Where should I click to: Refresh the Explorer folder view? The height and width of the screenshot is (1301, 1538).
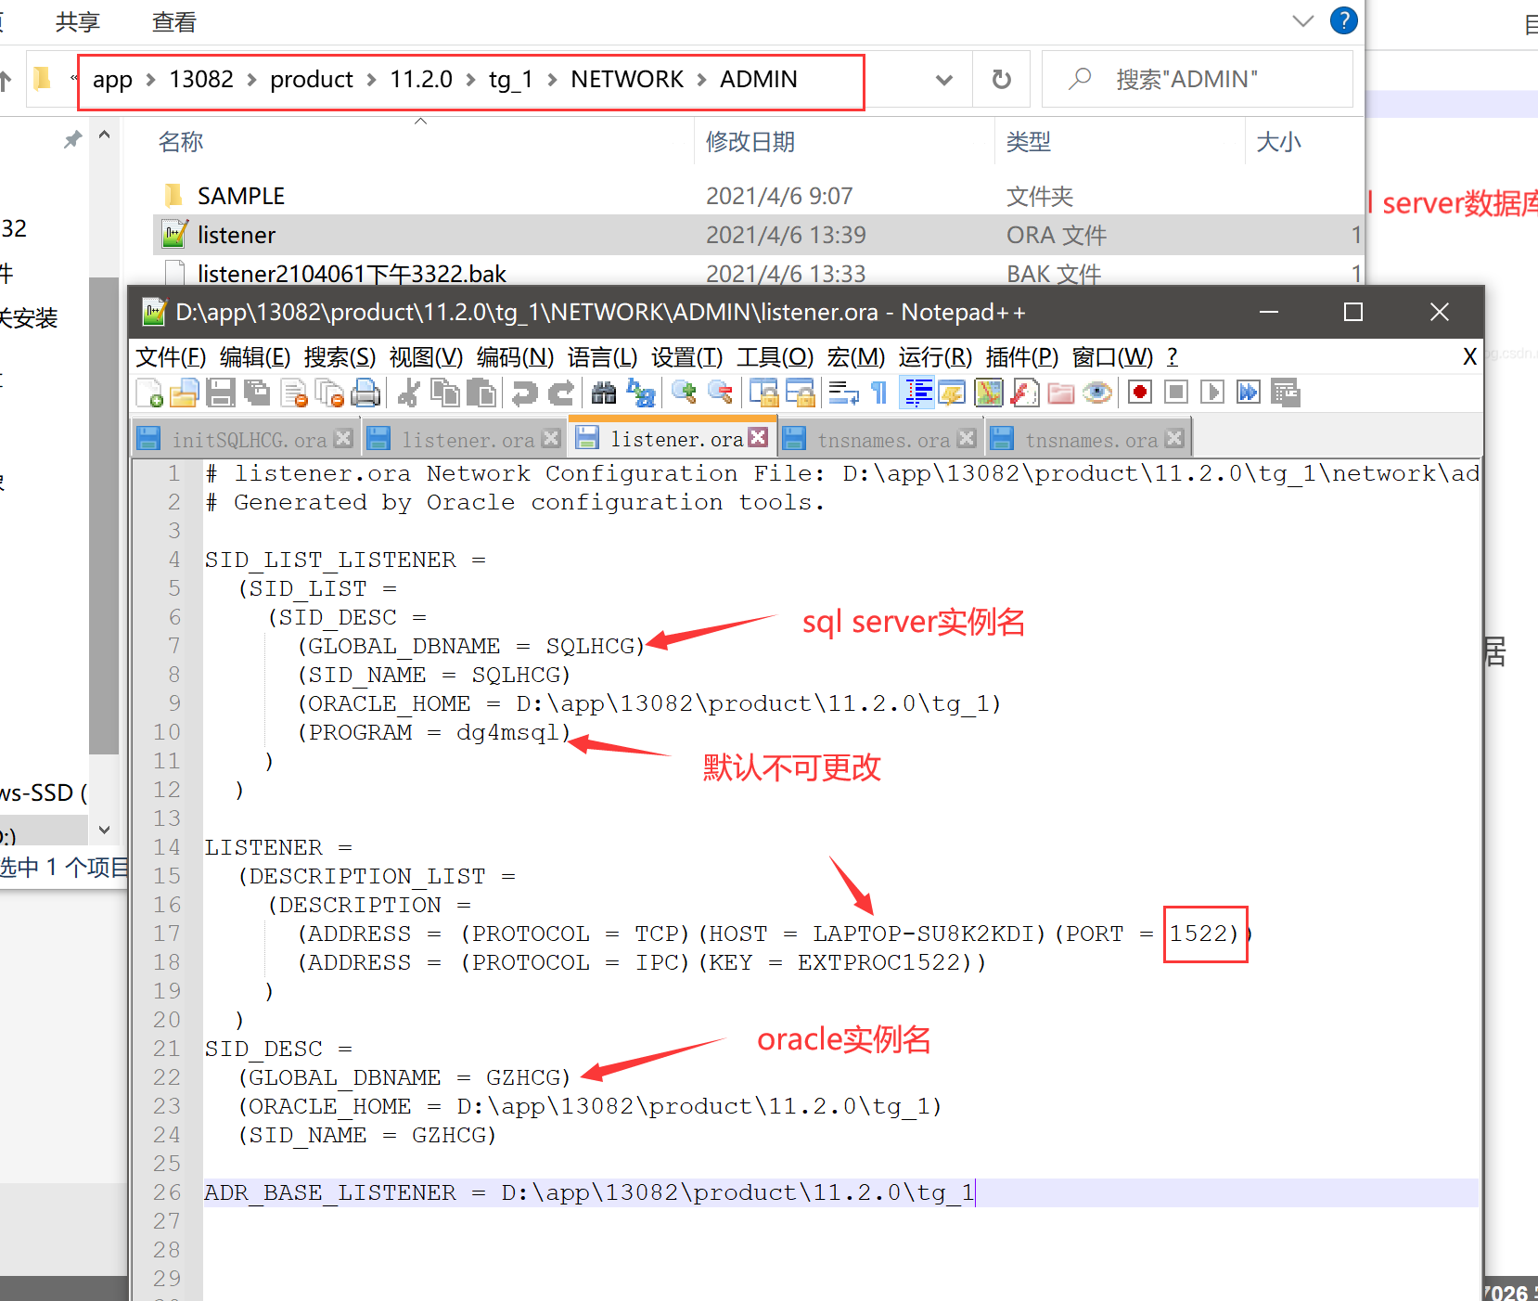[1002, 80]
